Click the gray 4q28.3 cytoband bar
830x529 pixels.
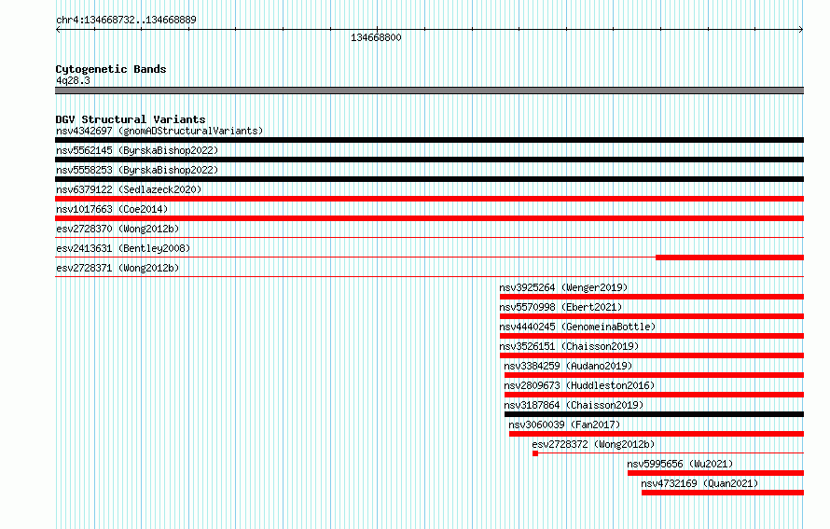429,90
